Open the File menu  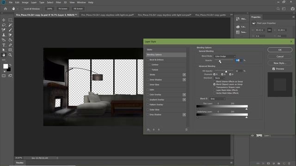point(11,2)
